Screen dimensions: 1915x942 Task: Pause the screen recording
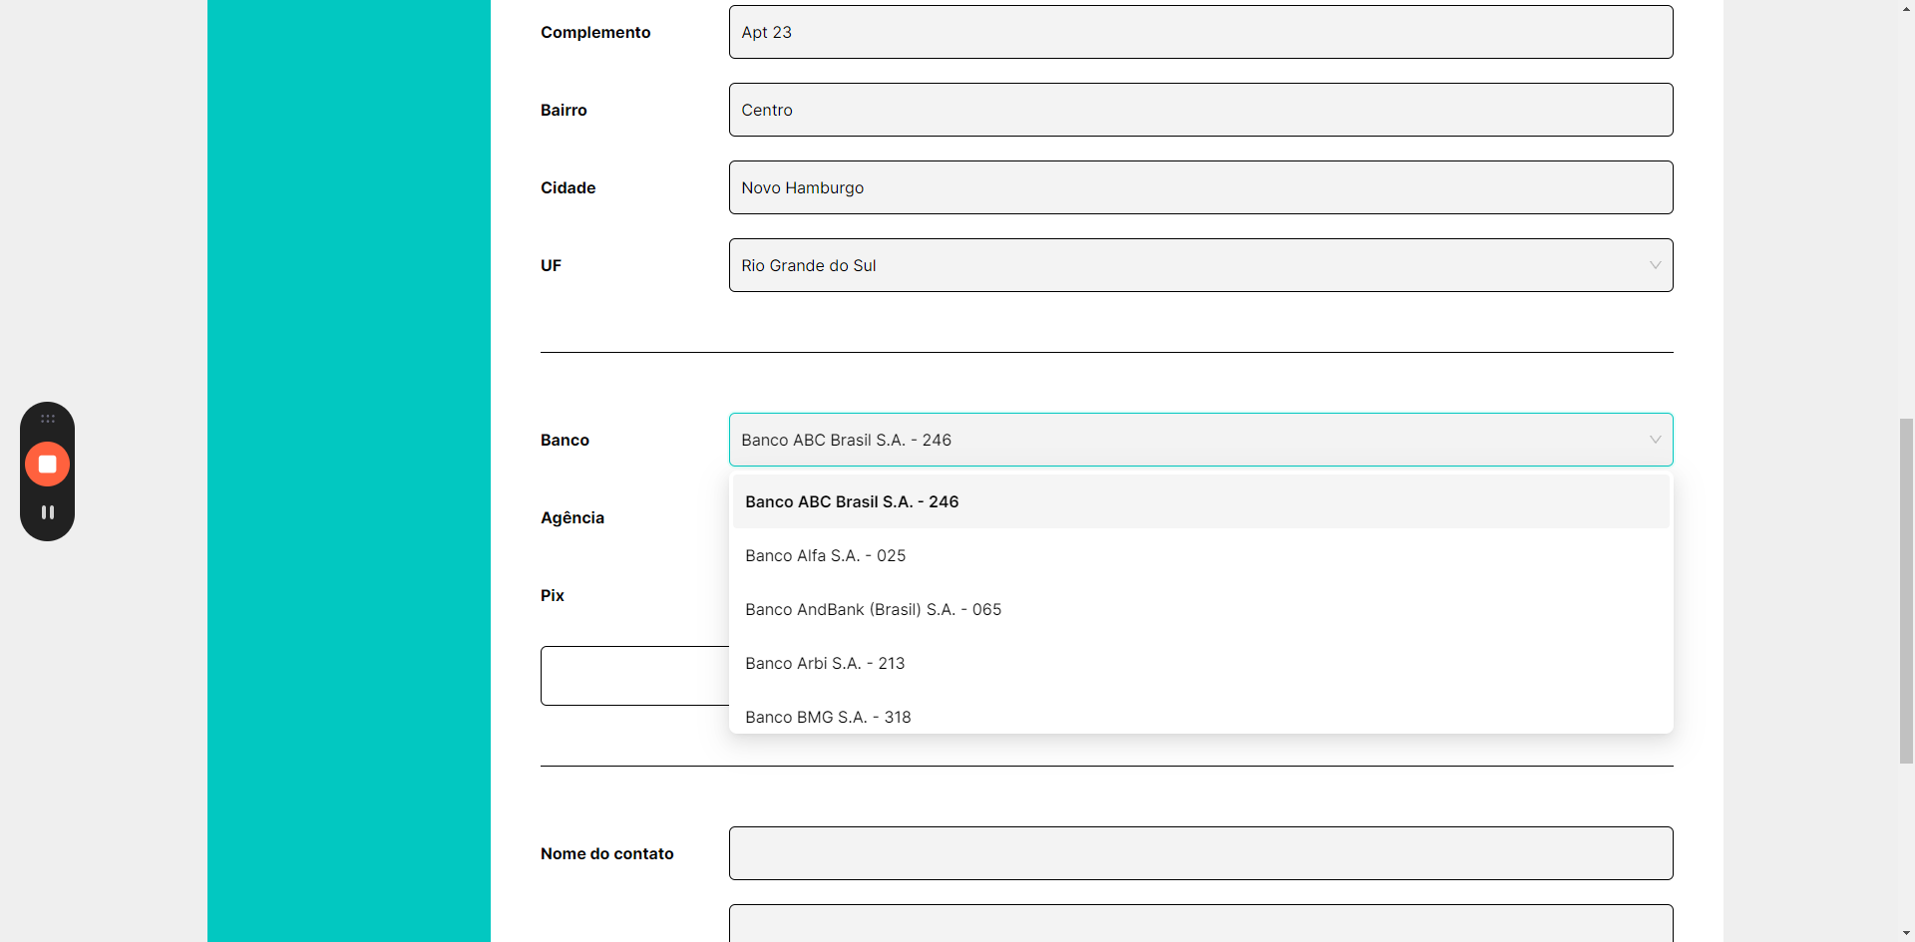coord(47,512)
